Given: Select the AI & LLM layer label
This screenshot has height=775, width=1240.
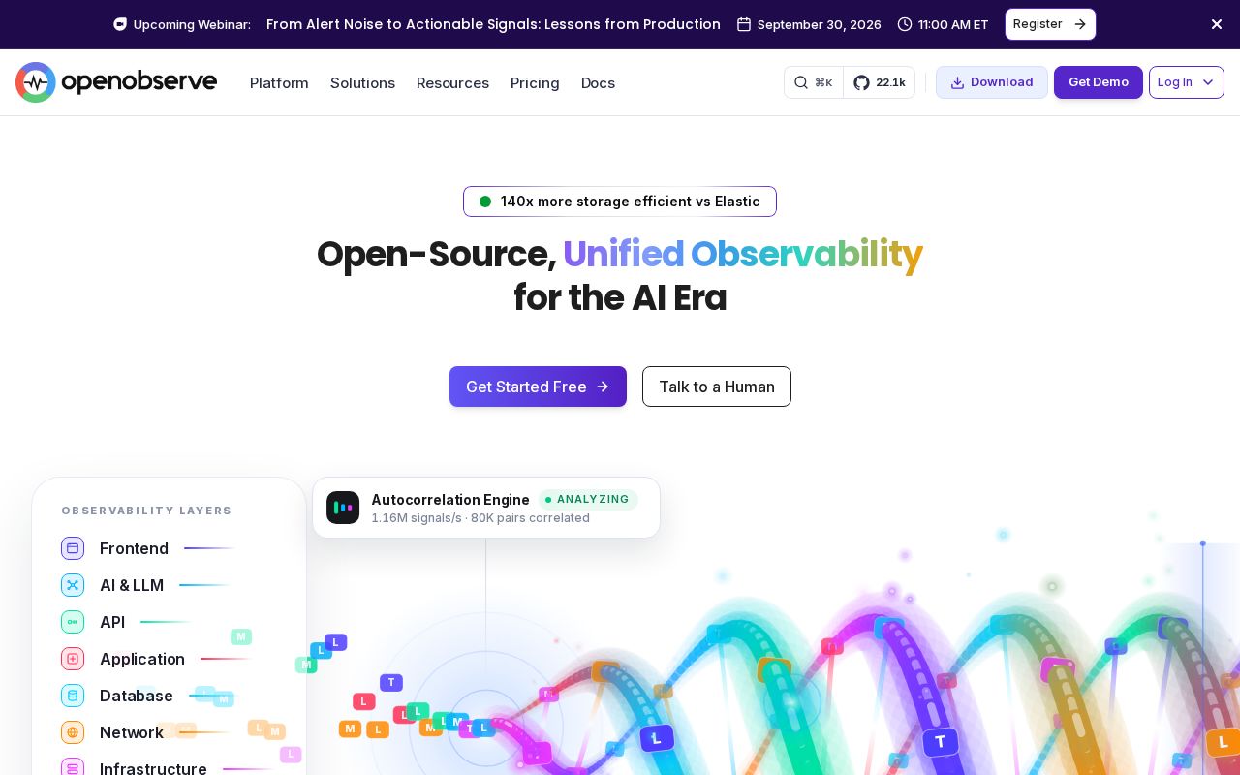Looking at the screenshot, I should point(132,585).
